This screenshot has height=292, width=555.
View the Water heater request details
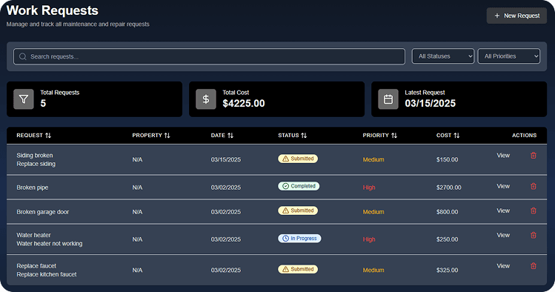(503, 235)
